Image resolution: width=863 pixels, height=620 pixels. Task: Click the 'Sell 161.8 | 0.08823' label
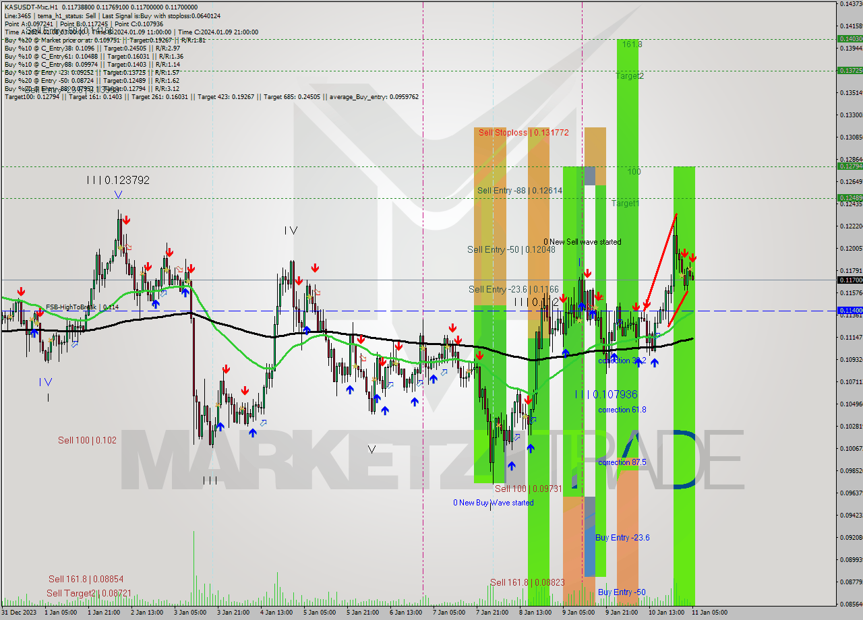tap(526, 582)
